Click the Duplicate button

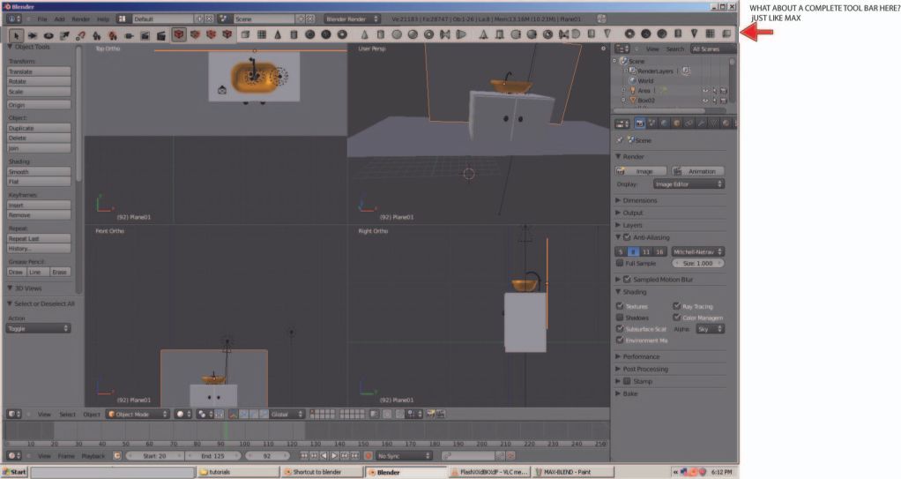coord(39,128)
